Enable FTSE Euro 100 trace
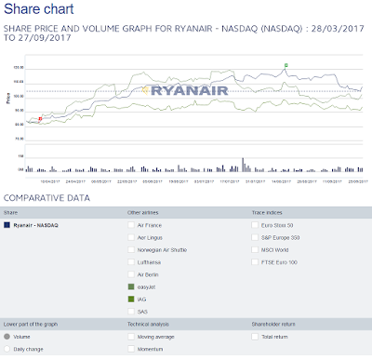Screen dimensions: 372x359 point(255,262)
